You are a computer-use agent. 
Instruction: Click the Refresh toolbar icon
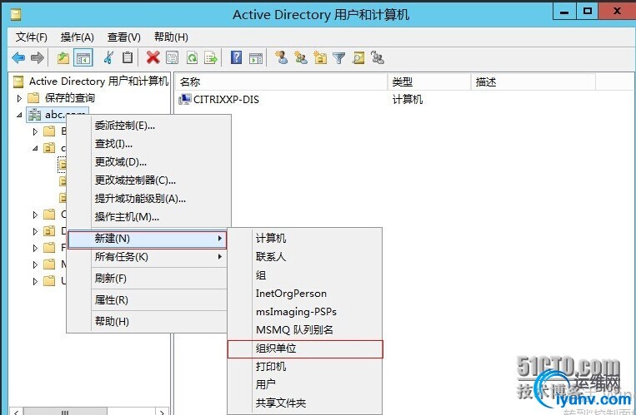pyautogui.click(x=192, y=58)
